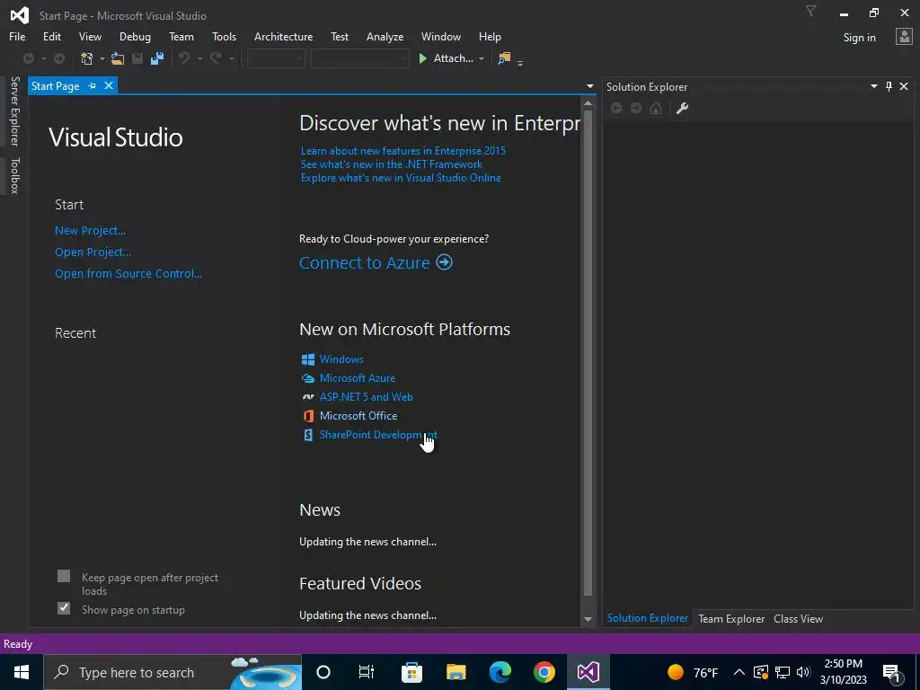Click the Solution Explorer Forward icon
This screenshot has width=920, height=690.
(x=636, y=108)
